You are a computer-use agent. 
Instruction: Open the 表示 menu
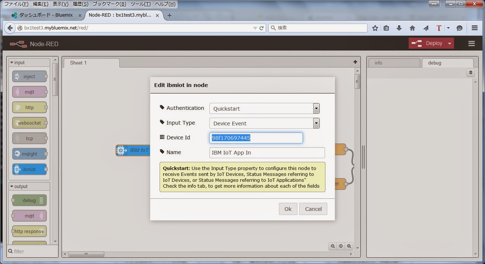point(60,4)
